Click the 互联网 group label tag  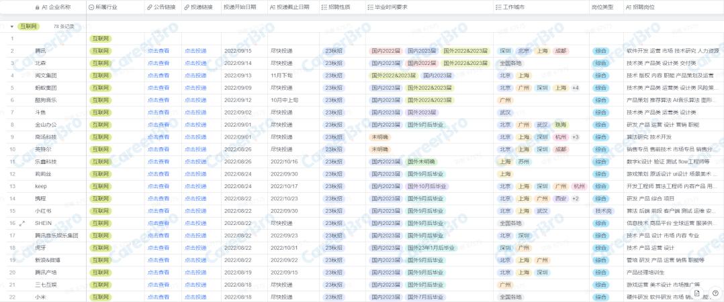pos(28,27)
